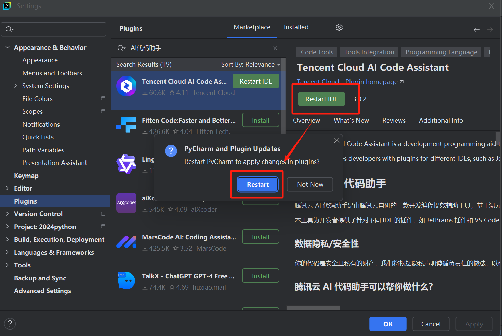
Task: Click the Scopes project-level icon
Action: point(103,111)
